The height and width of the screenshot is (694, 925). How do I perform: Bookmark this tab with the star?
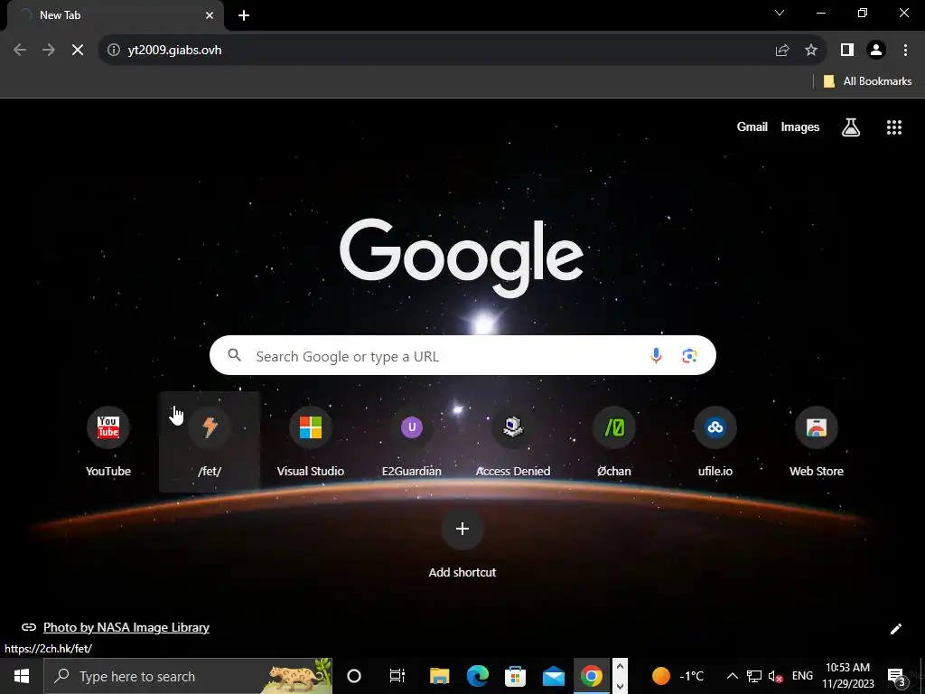[x=811, y=51]
